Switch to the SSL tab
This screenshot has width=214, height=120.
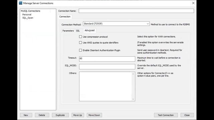click(78, 31)
